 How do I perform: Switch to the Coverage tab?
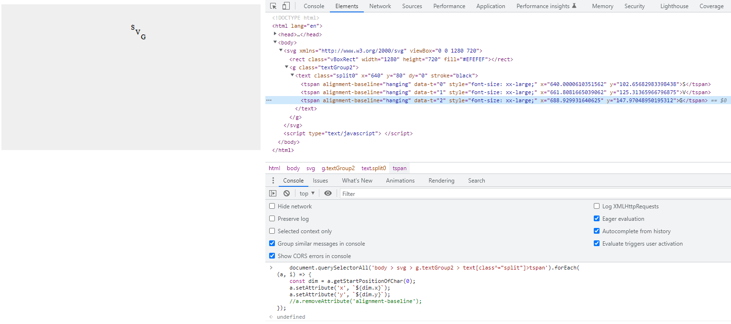pyautogui.click(x=711, y=6)
